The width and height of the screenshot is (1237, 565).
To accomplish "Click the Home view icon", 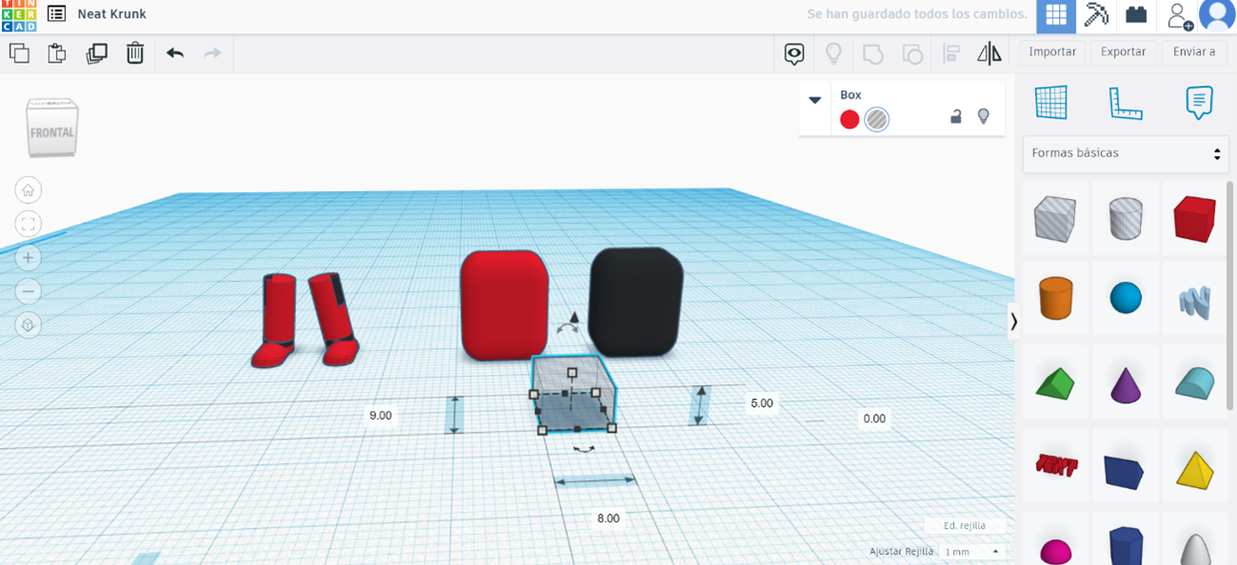I will (28, 189).
